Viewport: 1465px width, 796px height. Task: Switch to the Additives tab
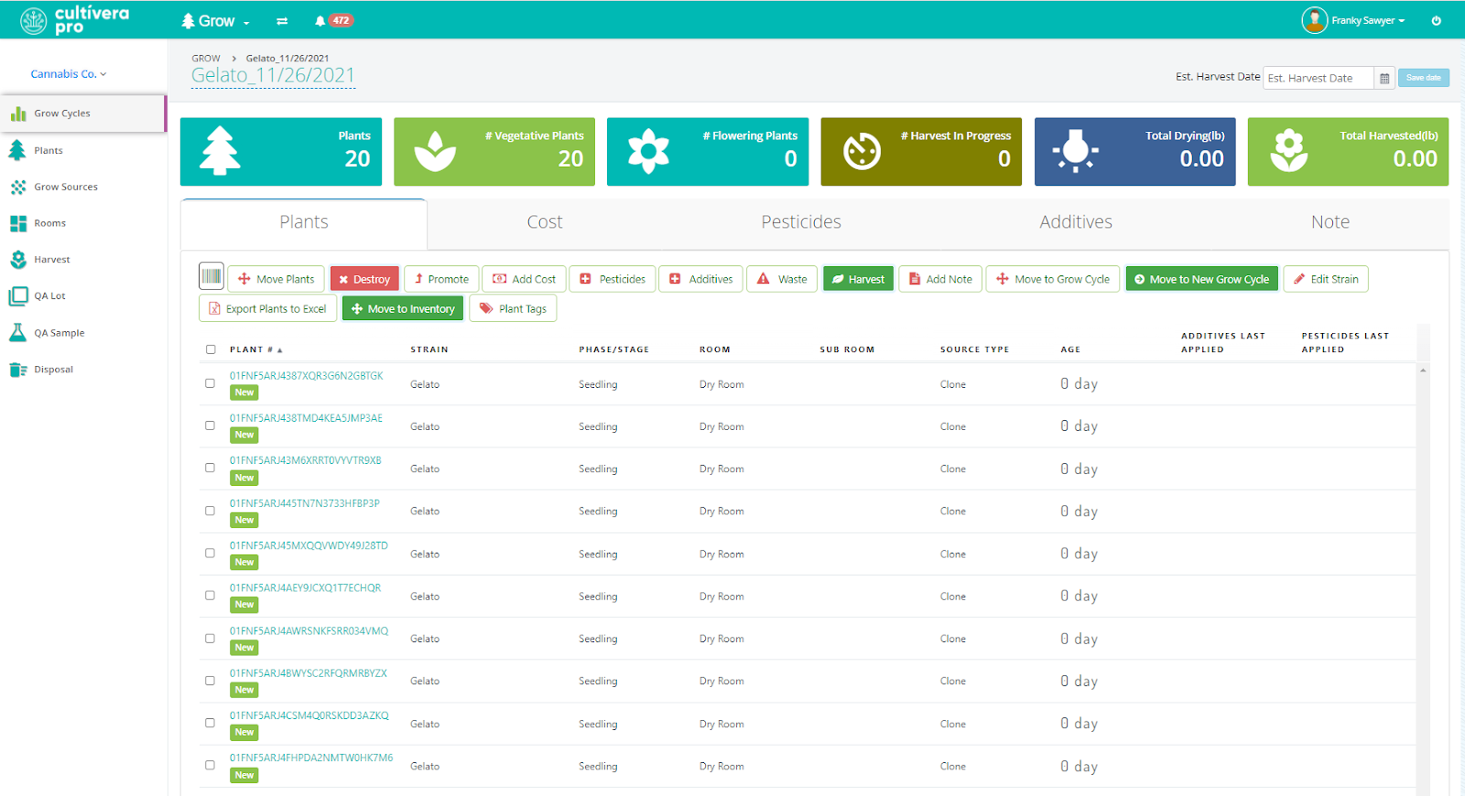(x=1076, y=222)
